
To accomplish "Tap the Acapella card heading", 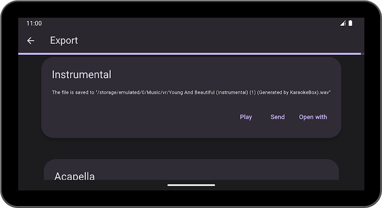I will 74,176.
